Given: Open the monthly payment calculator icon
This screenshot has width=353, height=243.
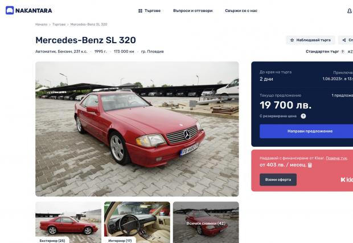Looking at the screenshot, I should click(x=310, y=165).
